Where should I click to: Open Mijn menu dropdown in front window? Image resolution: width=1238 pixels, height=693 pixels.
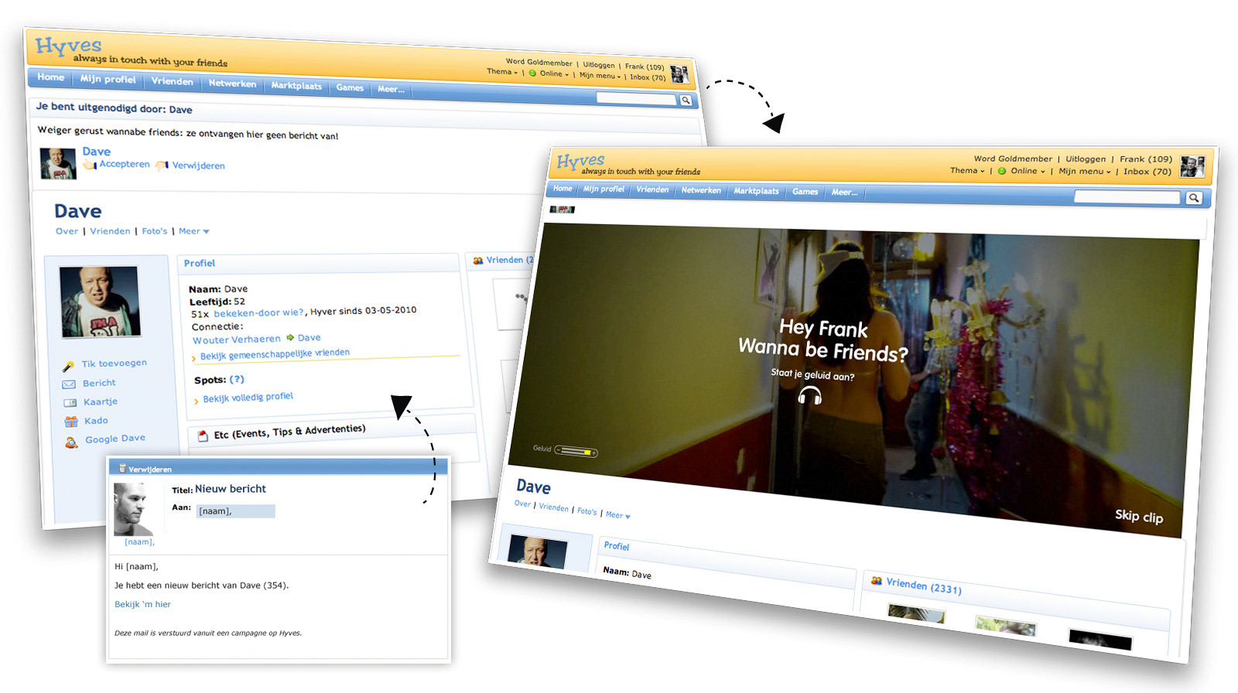[1084, 172]
